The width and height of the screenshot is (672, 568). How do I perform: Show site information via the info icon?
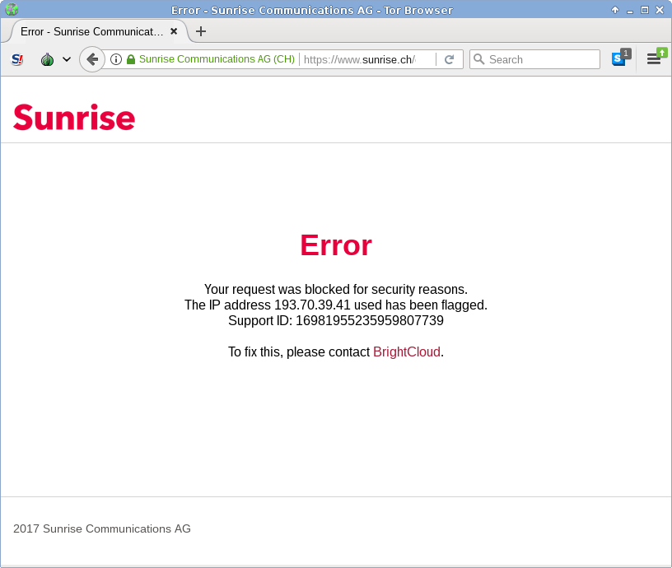coord(116,59)
